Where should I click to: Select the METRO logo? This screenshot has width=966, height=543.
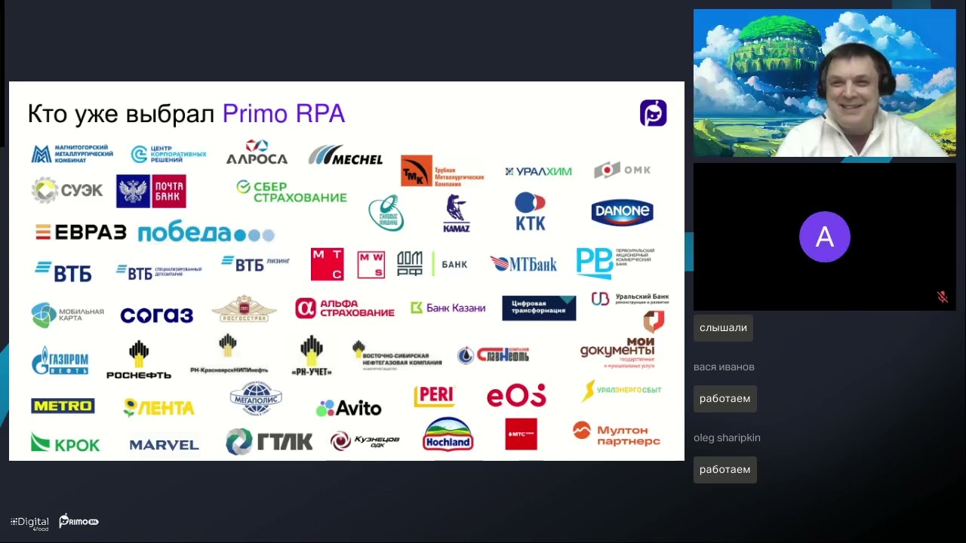click(63, 406)
